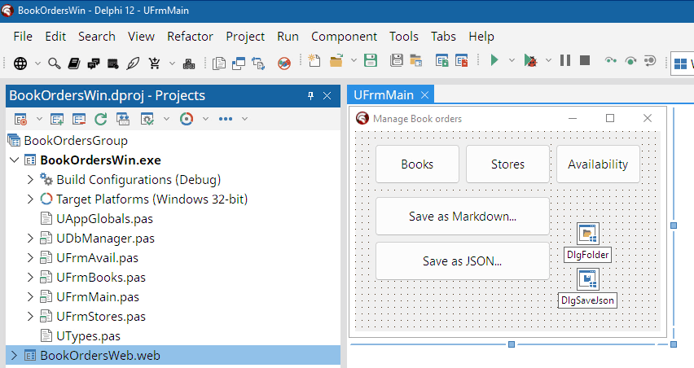Screen dimensions: 694x368
Task: Select the DlgSaveJson component icon
Action: [x=588, y=278]
